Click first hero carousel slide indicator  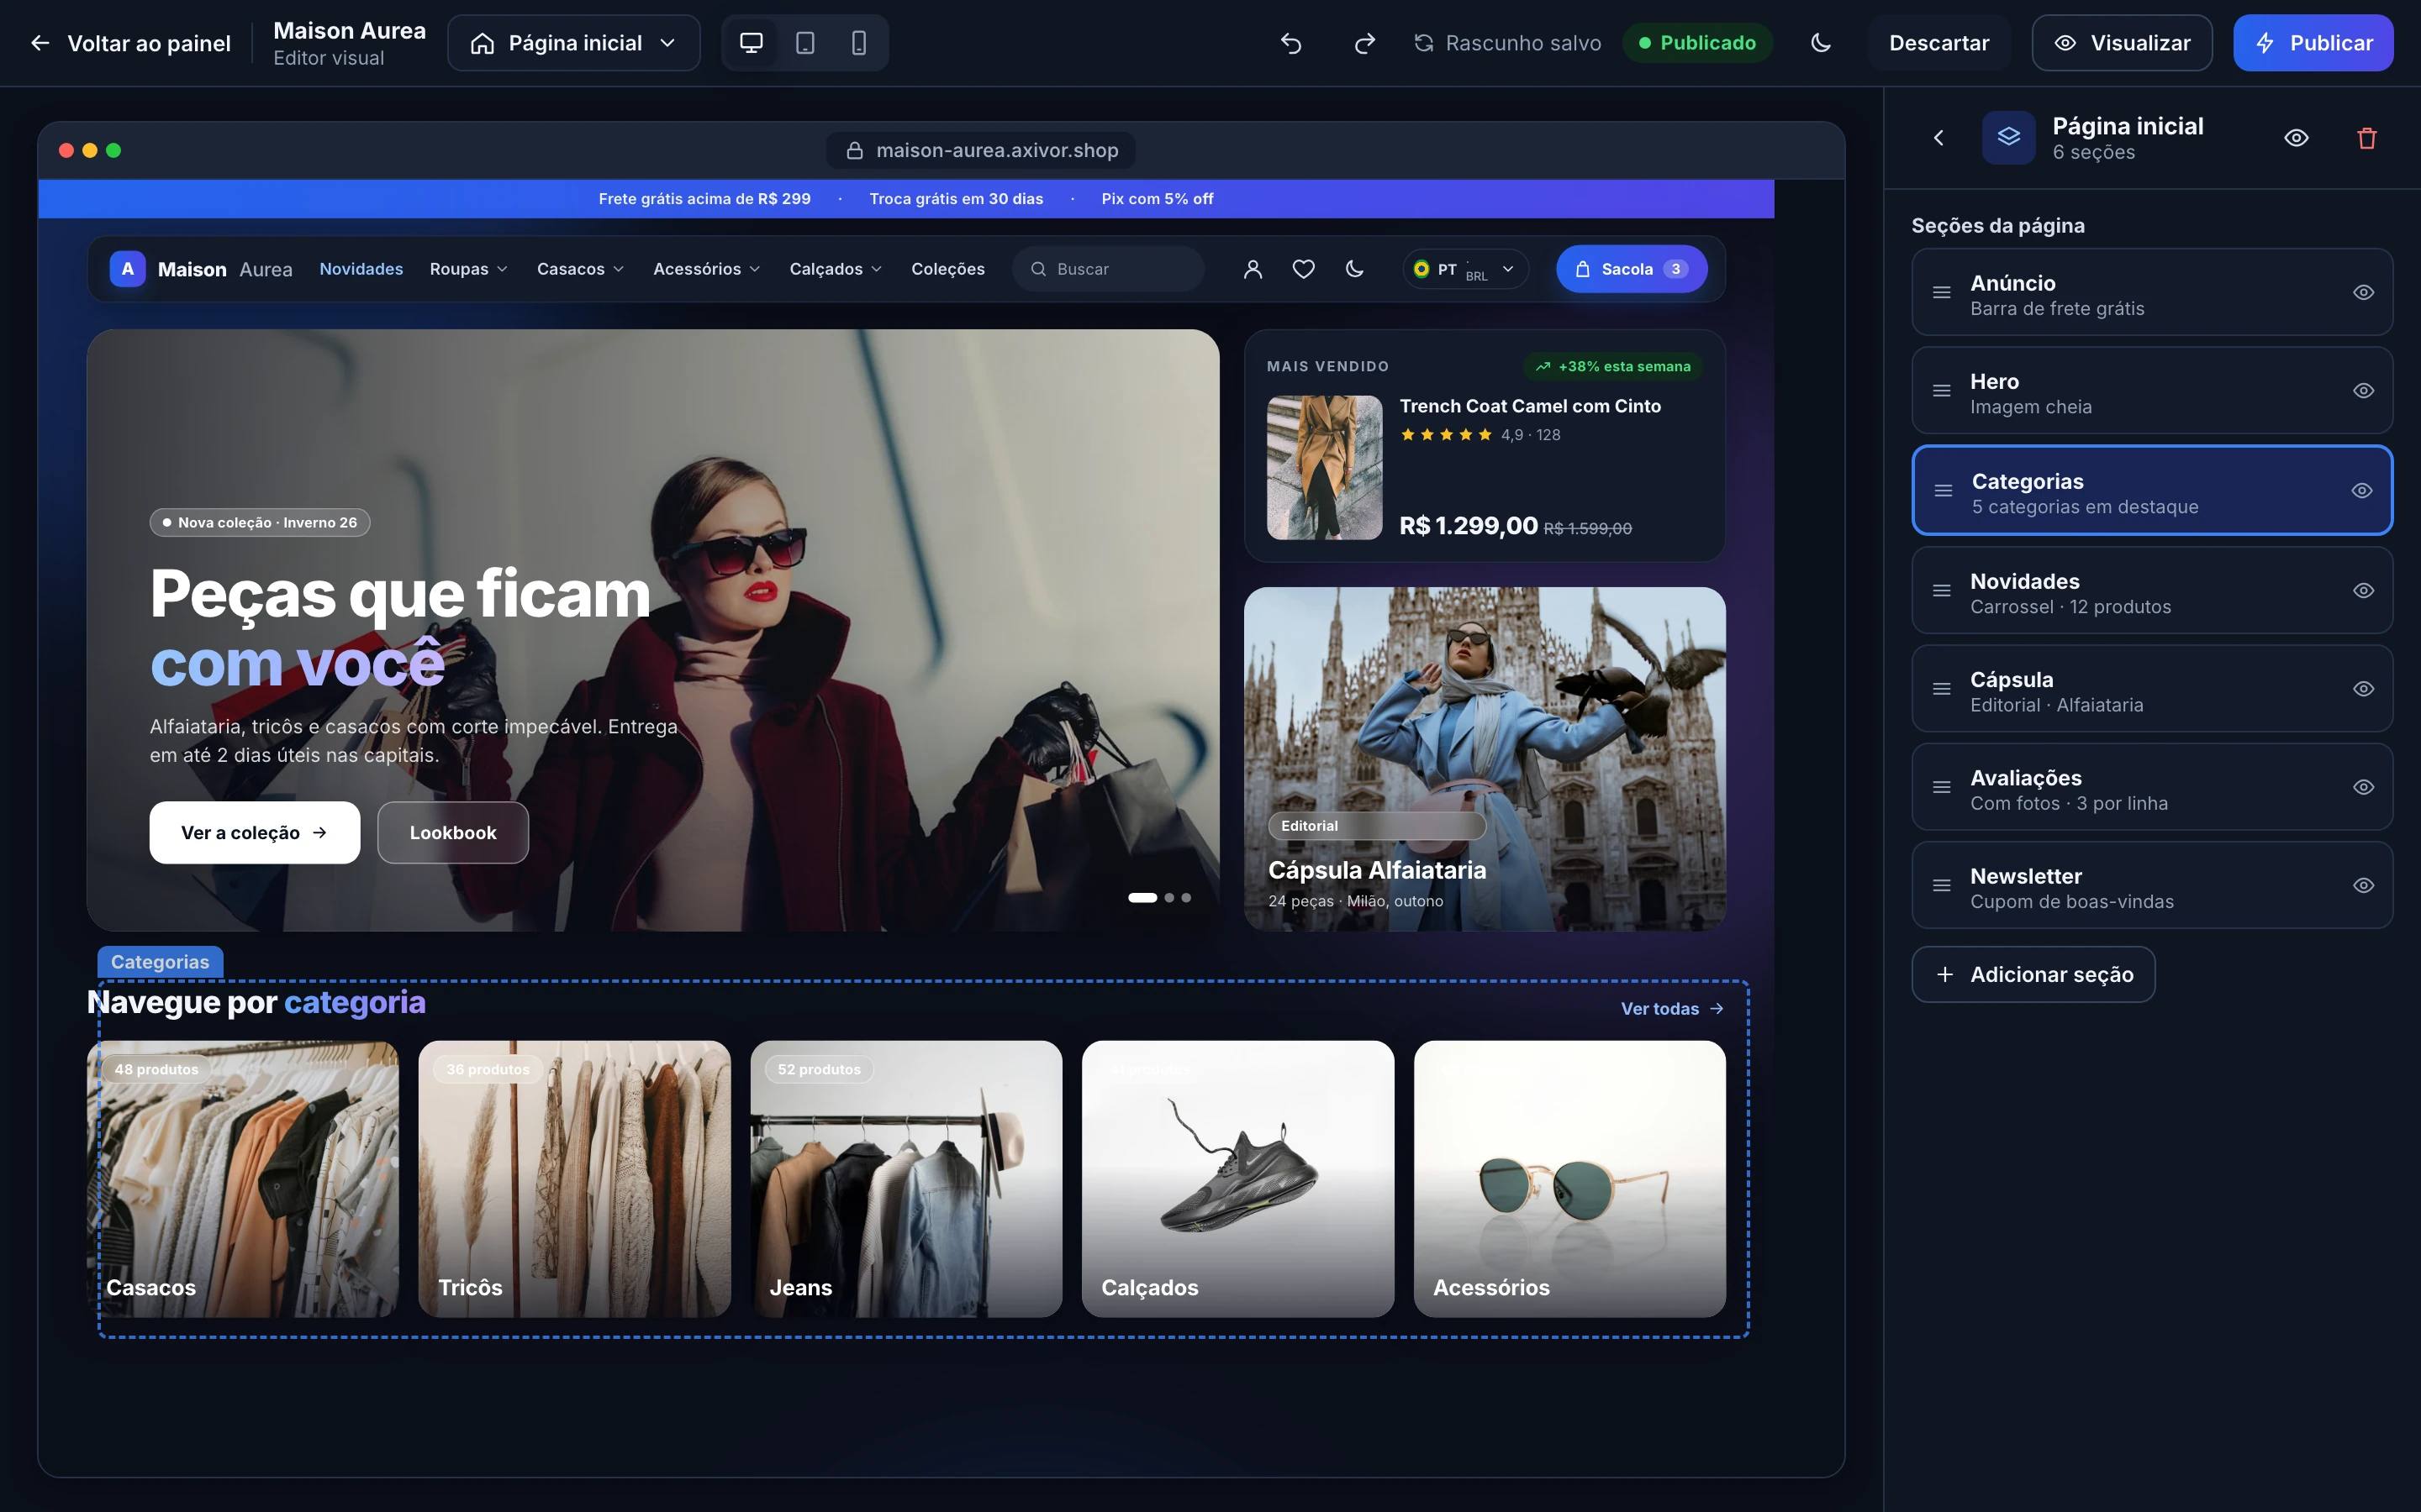point(1142,898)
